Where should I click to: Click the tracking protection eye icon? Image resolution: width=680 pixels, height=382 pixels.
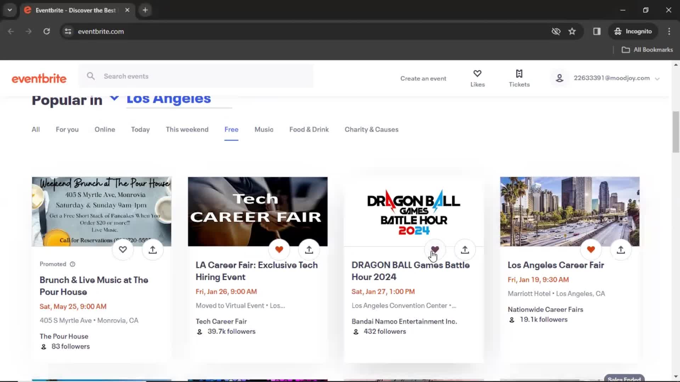pos(556,31)
